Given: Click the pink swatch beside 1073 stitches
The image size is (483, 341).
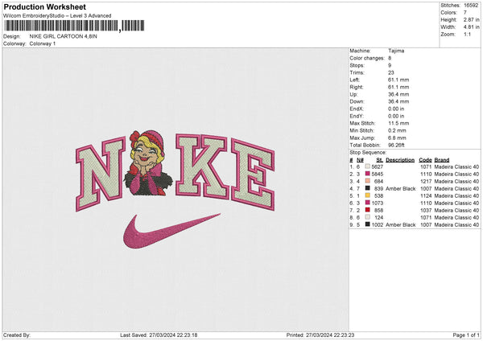Looking at the screenshot, I should (368, 203).
